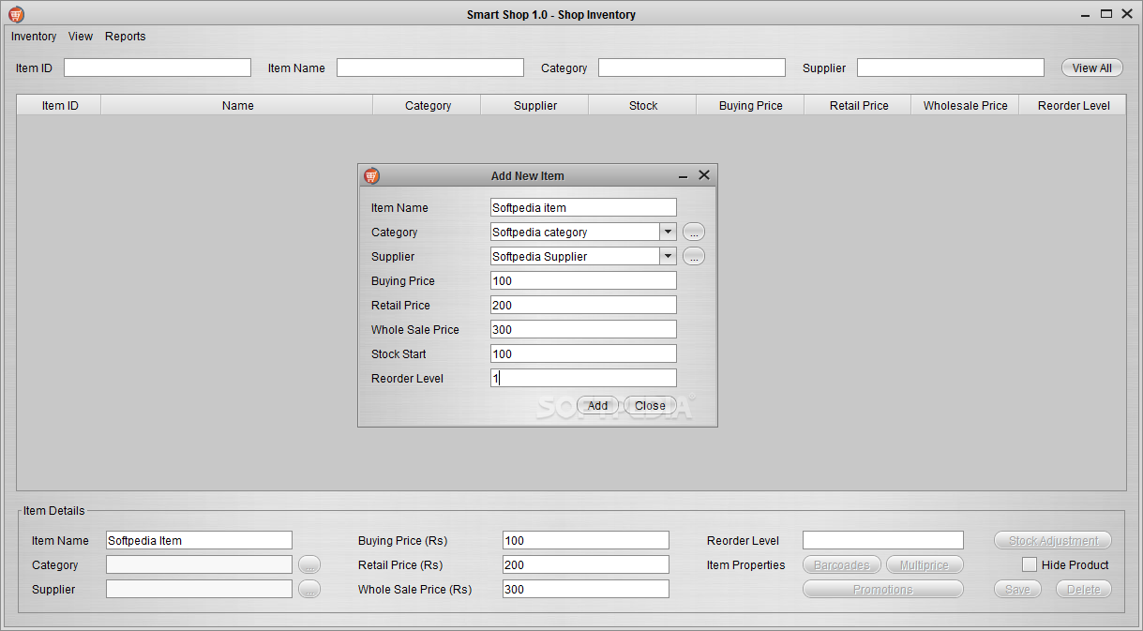
Task: Sort by Supplier column header
Action: pos(535,105)
